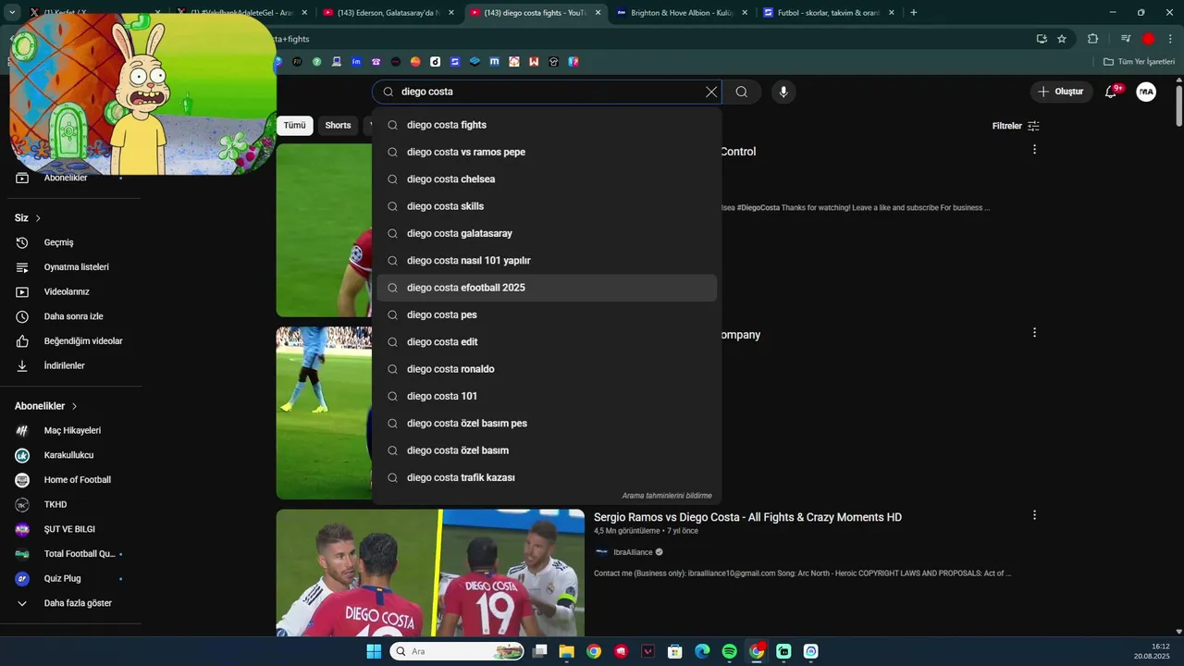Open a new browser tab
The width and height of the screenshot is (1184, 666).
point(914,13)
